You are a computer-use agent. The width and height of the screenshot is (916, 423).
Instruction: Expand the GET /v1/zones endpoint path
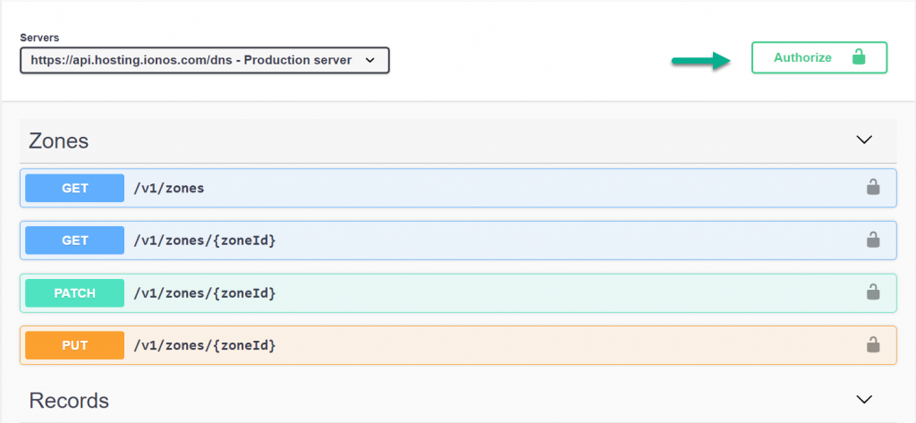(x=169, y=188)
